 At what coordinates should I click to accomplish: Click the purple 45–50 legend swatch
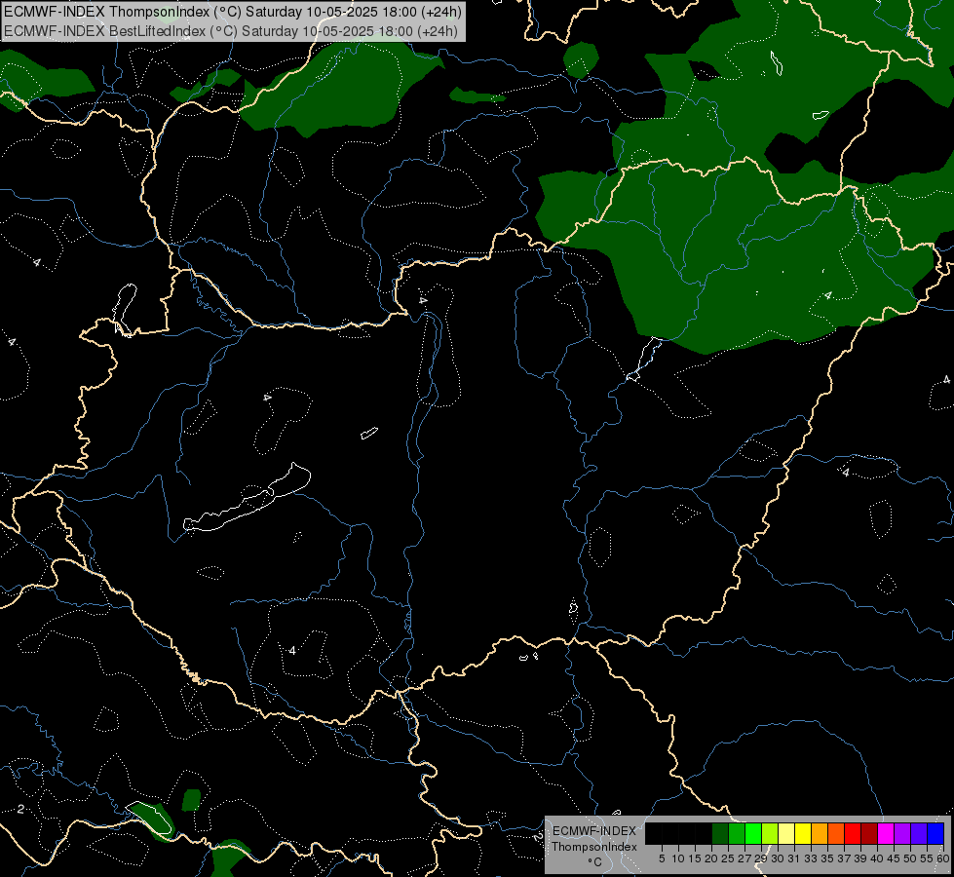tap(902, 833)
